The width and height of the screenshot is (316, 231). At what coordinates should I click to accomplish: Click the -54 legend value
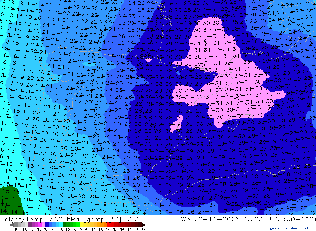coord(15,229)
